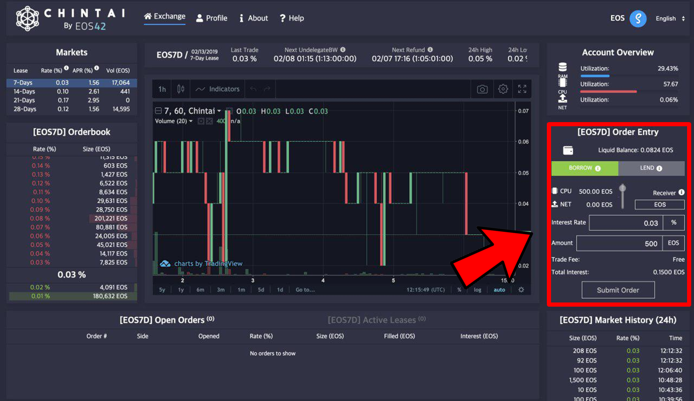This screenshot has height=401, width=694.
Task: Open the account avatar icon next to EOS
Action: click(638, 19)
